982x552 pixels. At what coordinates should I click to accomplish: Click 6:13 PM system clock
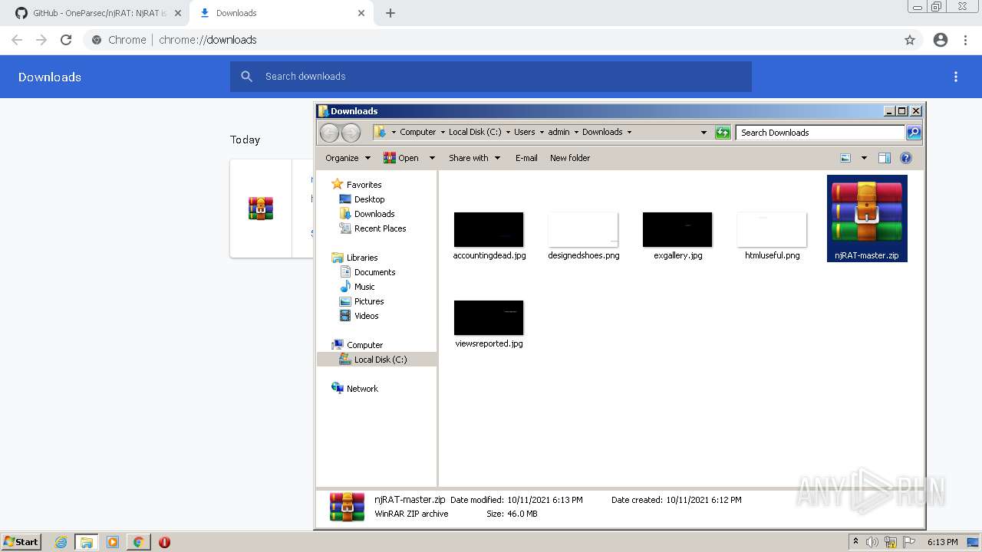pyautogui.click(x=942, y=542)
